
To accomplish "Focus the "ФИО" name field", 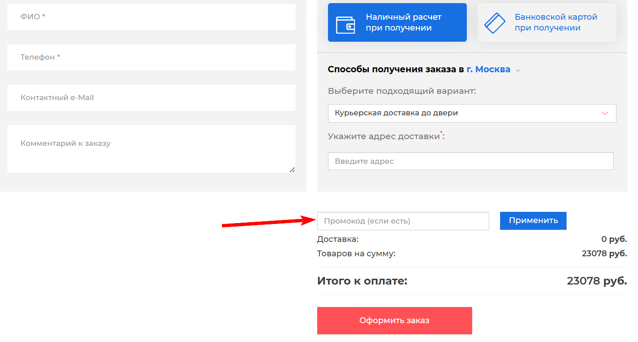I will 151,17.
